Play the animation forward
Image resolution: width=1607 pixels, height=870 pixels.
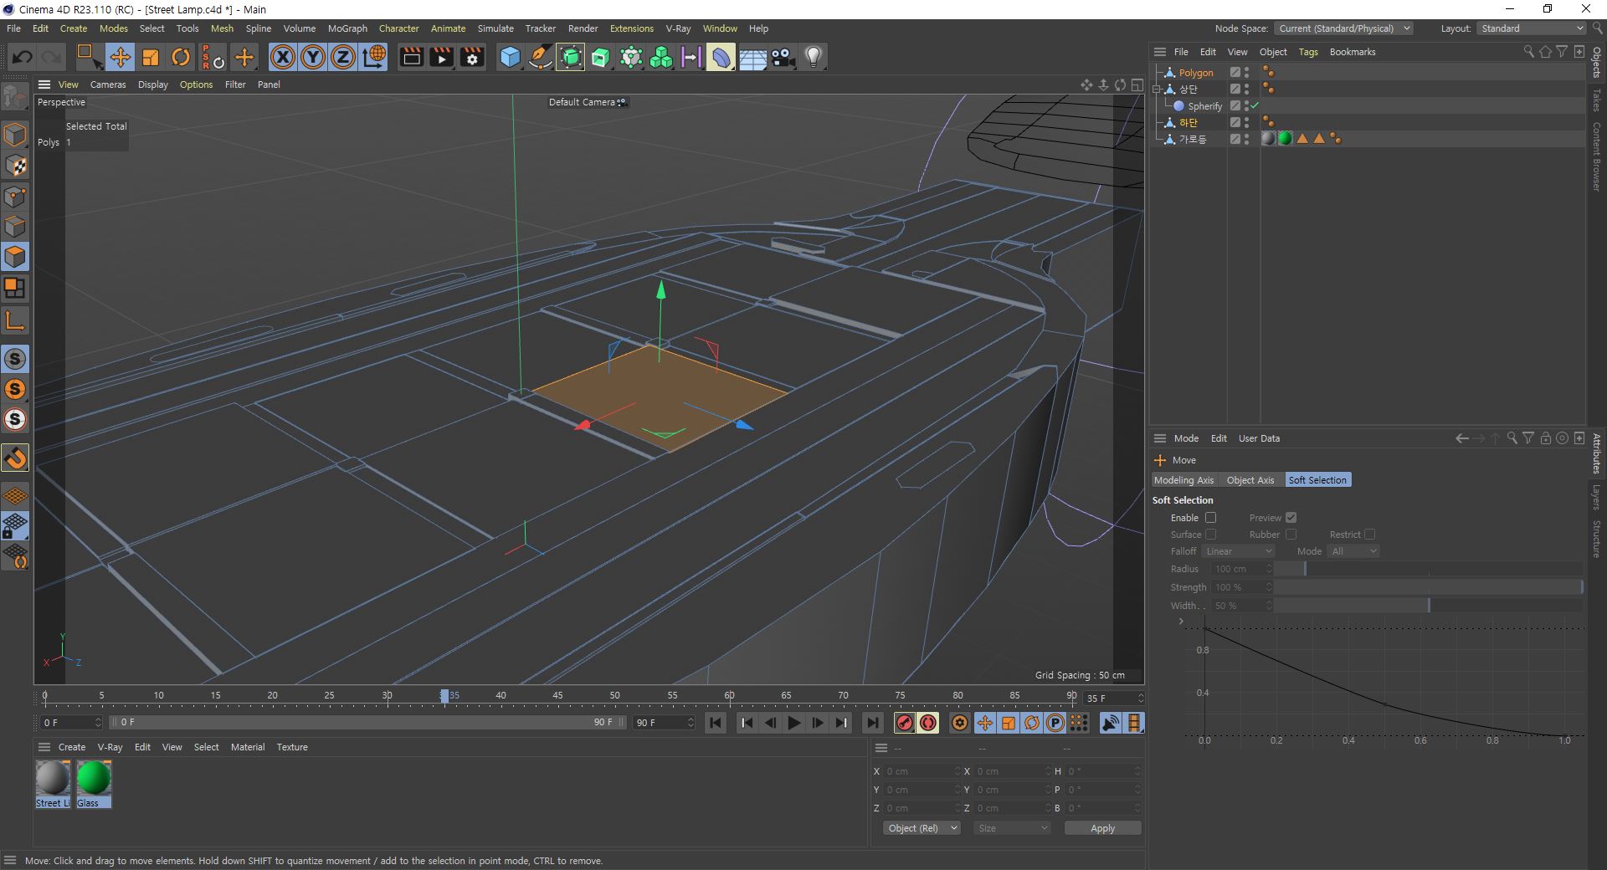[793, 723]
